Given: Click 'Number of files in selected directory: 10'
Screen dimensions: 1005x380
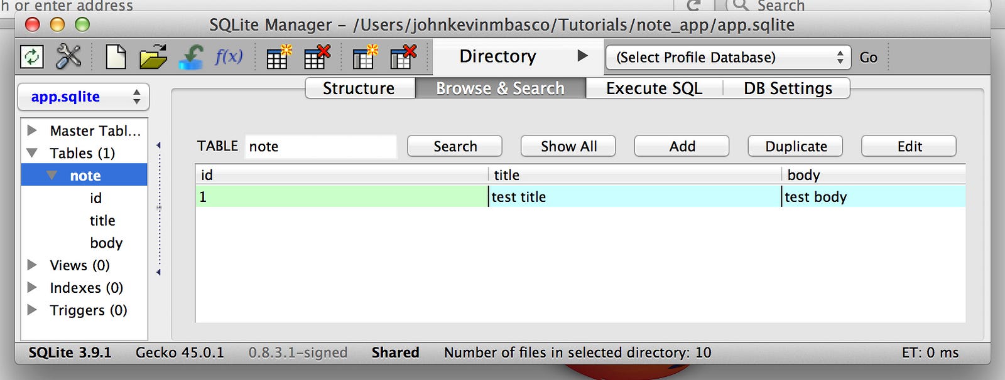Looking at the screenshot, I should point(577,352).
